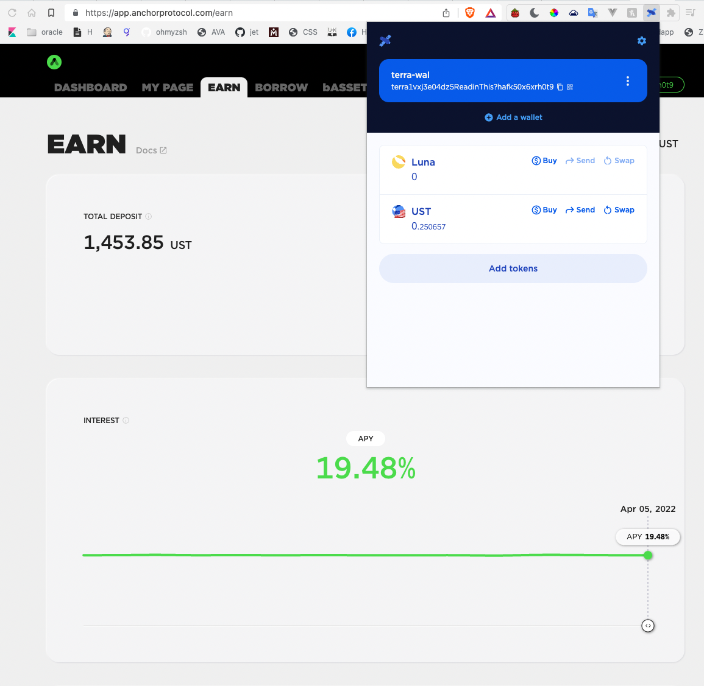Select the EARN tab

click(224, 88)
